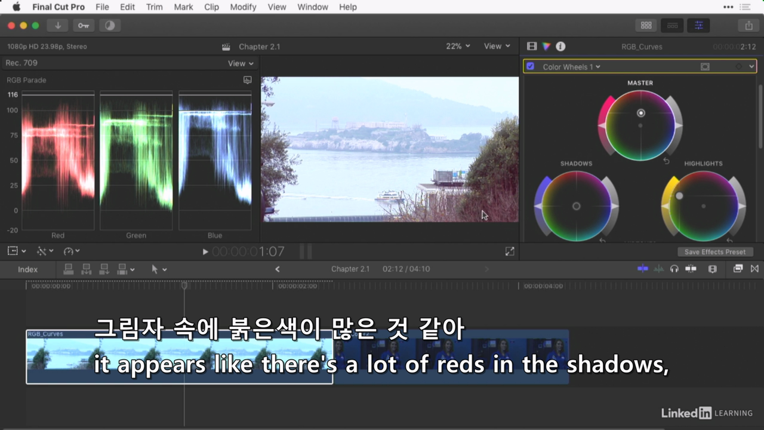Viewport: 764px width, 430px height.
Task: Open the Apple menu
Action: [x=16, y=7]
